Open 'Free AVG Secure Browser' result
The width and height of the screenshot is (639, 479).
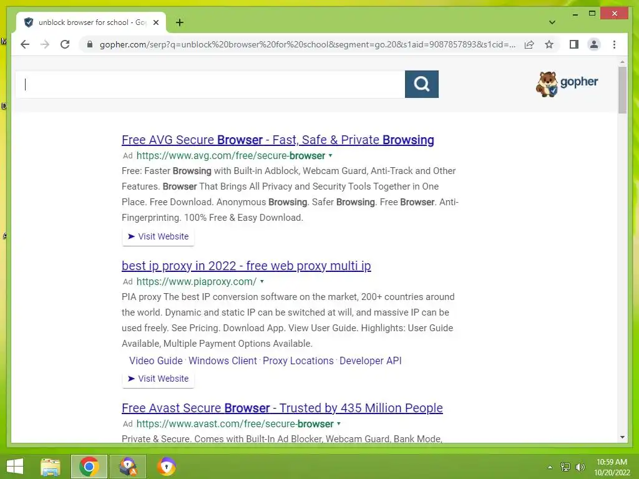pos(278,140)
